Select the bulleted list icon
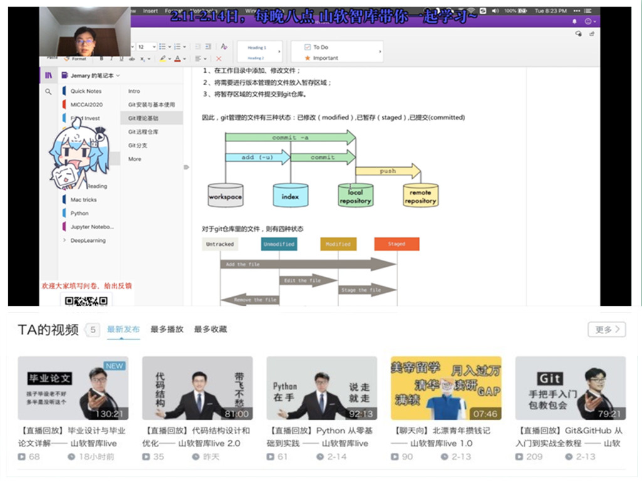Viewport: 642px width, 481px height. tap(163, 46)
